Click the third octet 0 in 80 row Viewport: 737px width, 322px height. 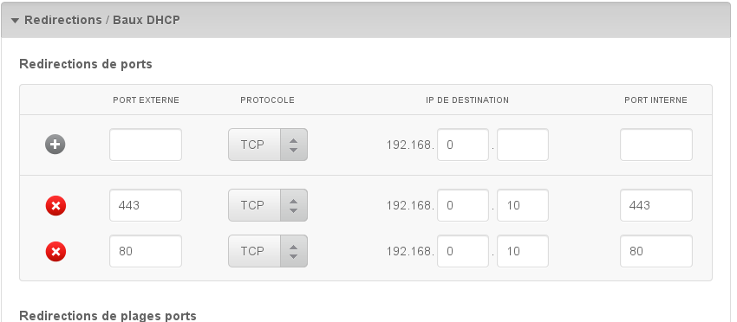tap(463, 251)
